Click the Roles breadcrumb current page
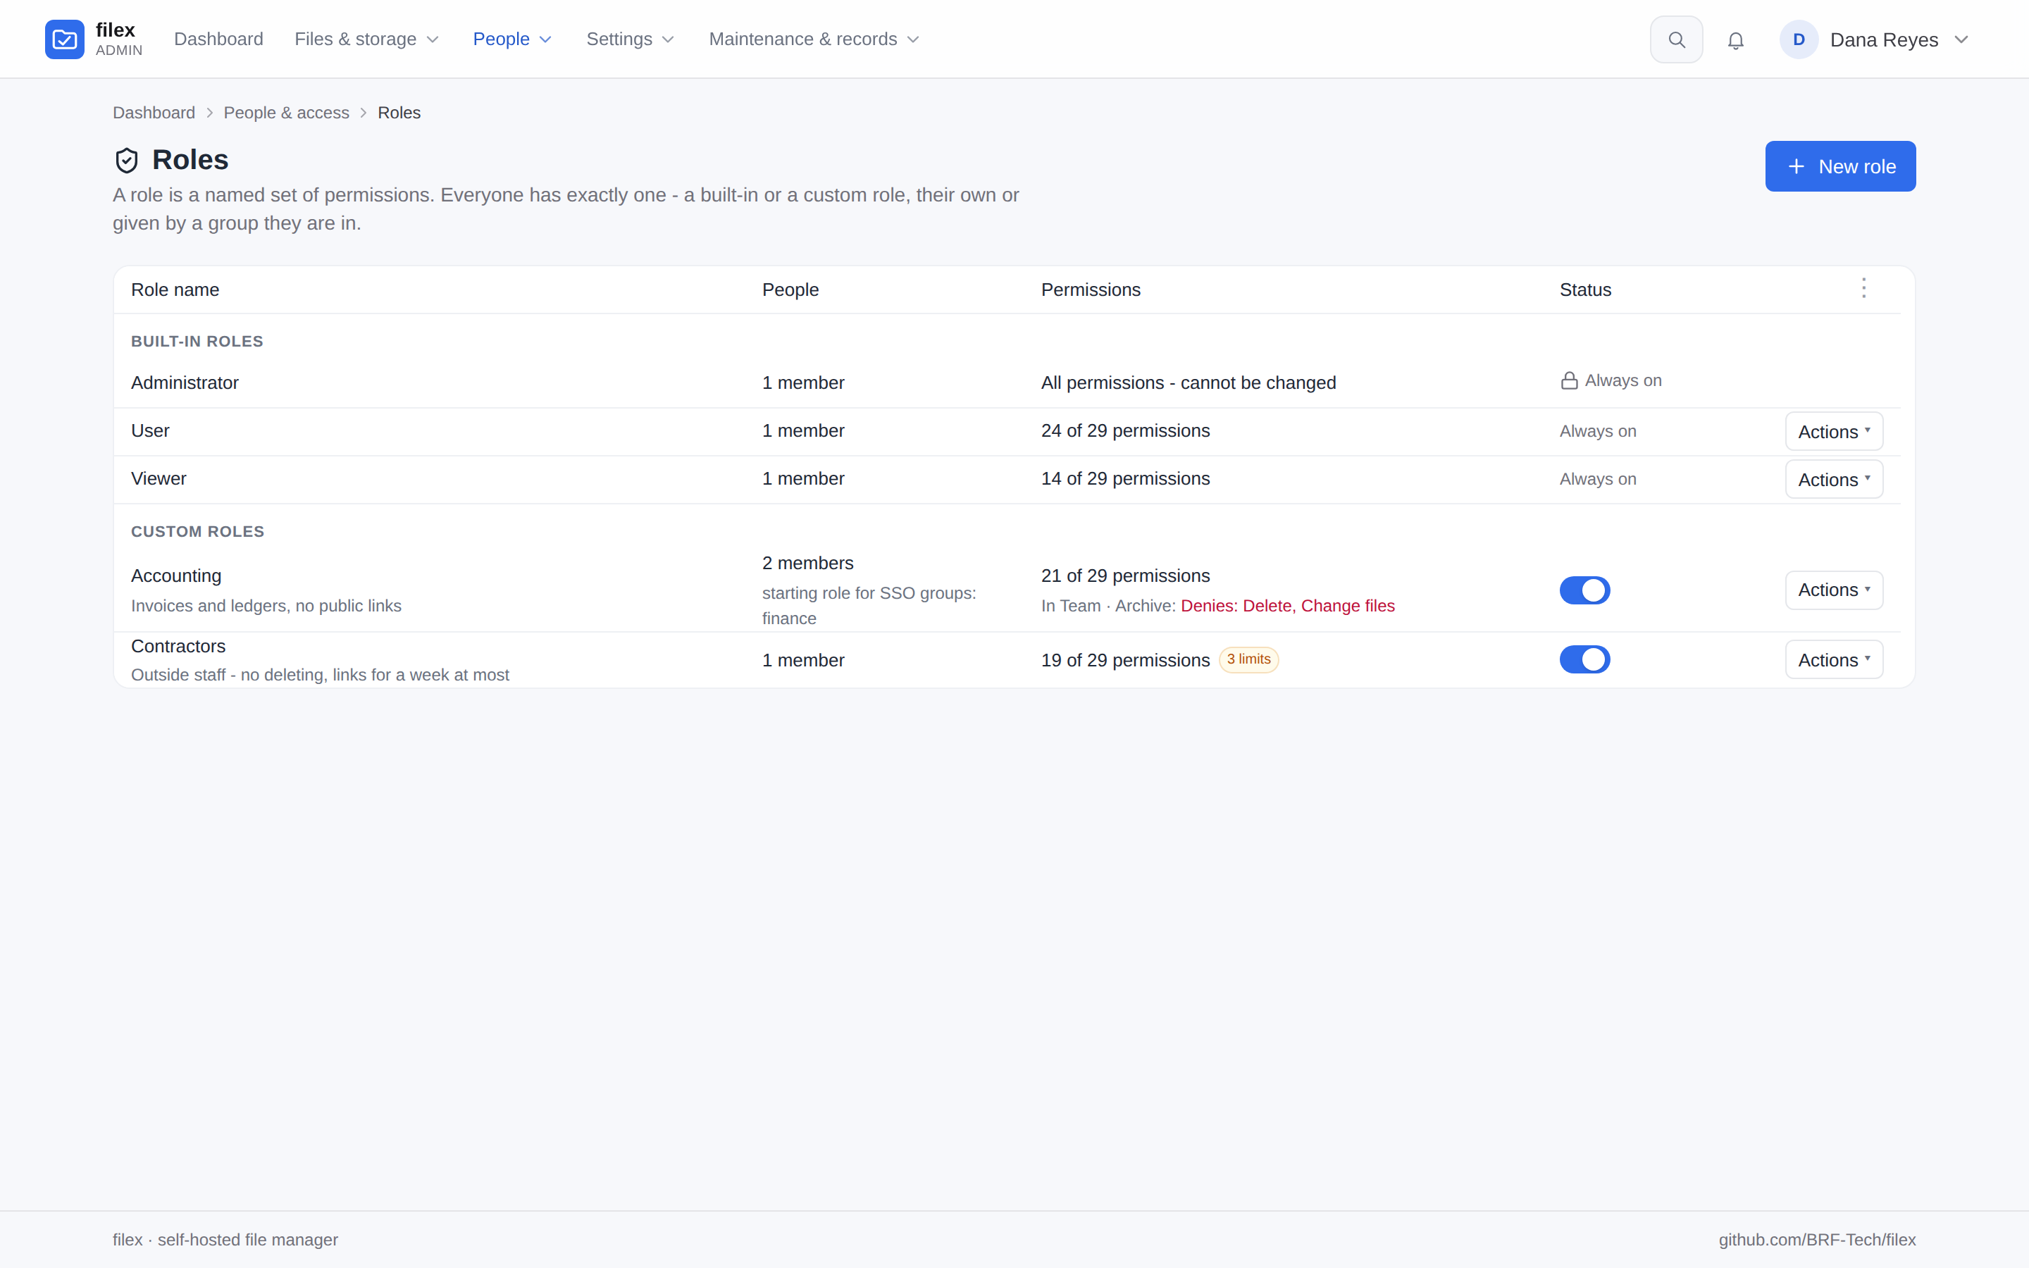Image resolution: width=2029 pixels, height=1268 pixels. coord(399,113)
